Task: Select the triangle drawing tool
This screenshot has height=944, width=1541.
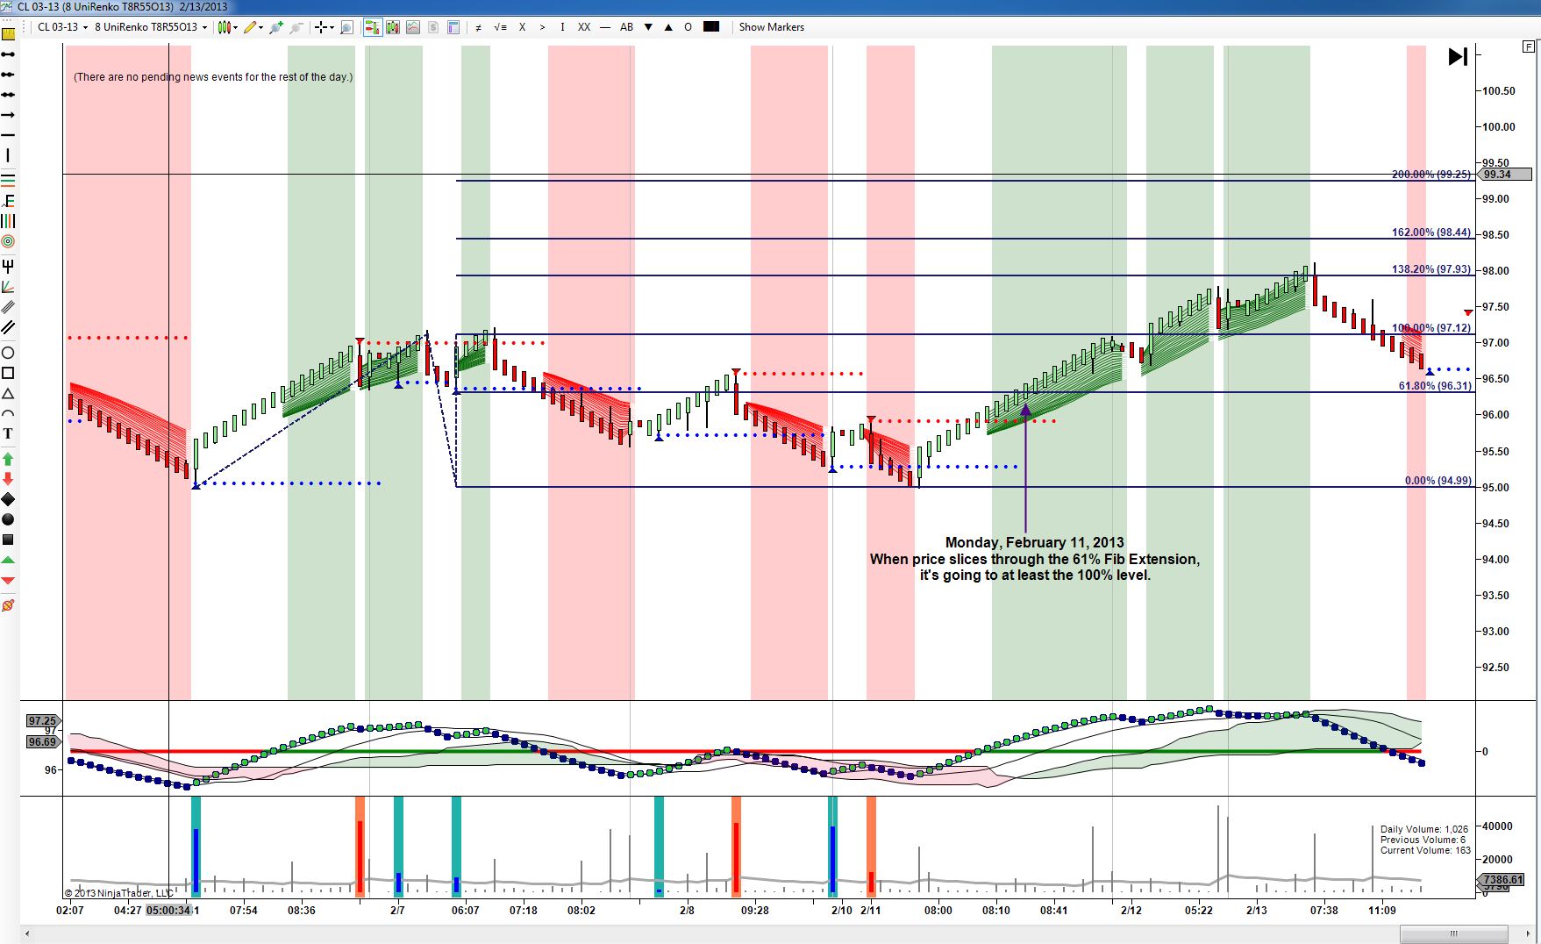Action: tap(8, 393)
